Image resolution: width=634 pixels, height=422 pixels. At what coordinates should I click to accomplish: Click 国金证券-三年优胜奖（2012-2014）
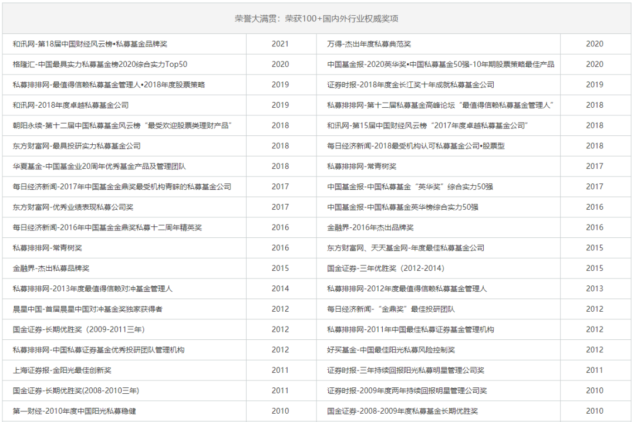click(386, 268)
